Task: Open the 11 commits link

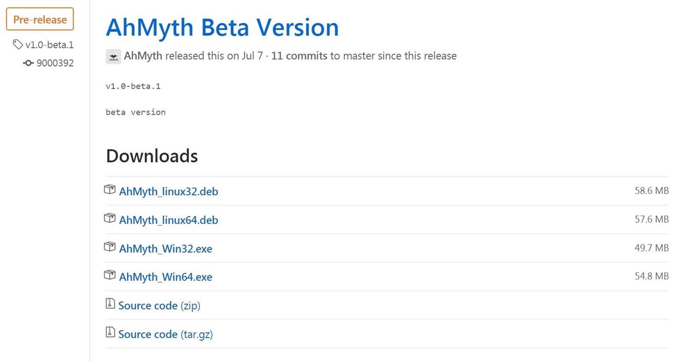Action: 299,56
